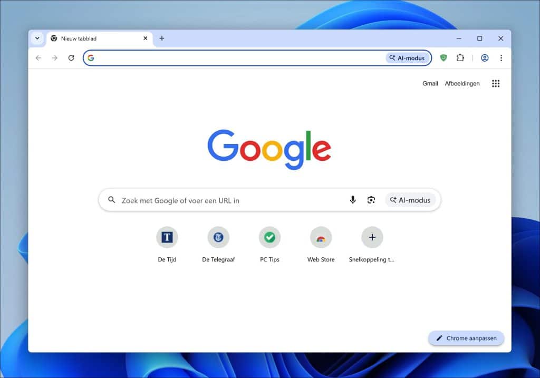Open a new tab with the plus
The height and width of the screenshot is (378, 540).
(162, 38)
